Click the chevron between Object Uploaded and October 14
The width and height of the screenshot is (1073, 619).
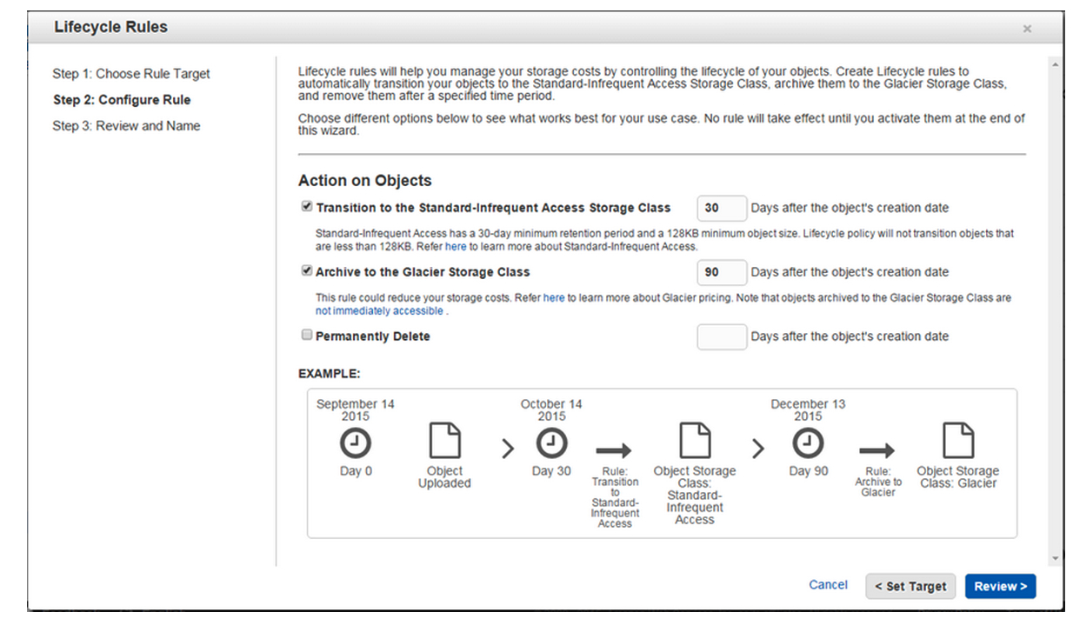[508, 449]
